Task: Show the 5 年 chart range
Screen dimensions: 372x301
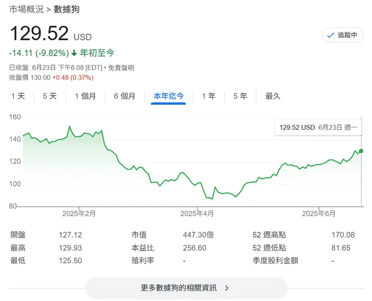Action: [x=240, y=96]
